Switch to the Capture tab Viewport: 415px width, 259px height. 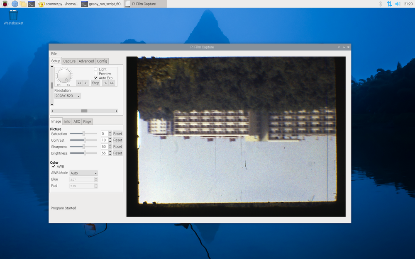pos(69,61)
